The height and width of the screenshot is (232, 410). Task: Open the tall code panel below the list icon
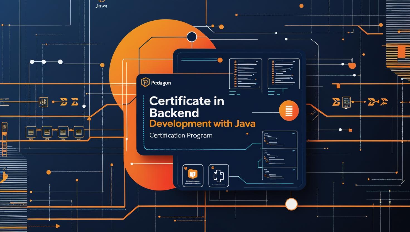point(280,155)
